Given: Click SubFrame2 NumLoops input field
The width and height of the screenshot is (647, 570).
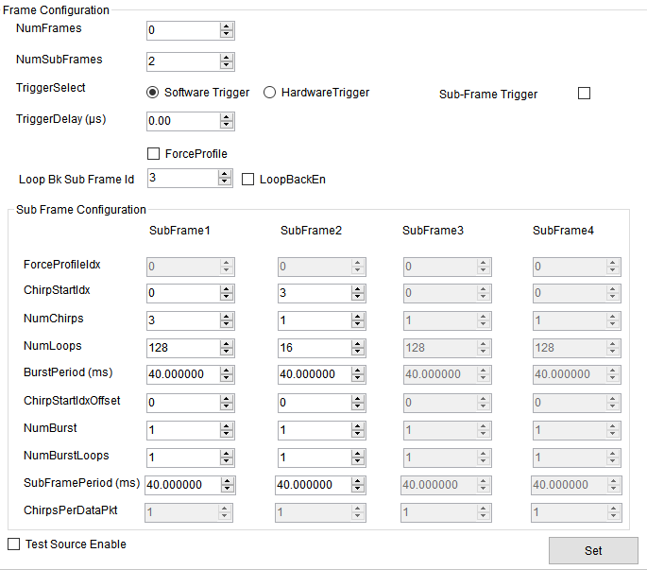Looking at the screenshot, I should [315, 348].
